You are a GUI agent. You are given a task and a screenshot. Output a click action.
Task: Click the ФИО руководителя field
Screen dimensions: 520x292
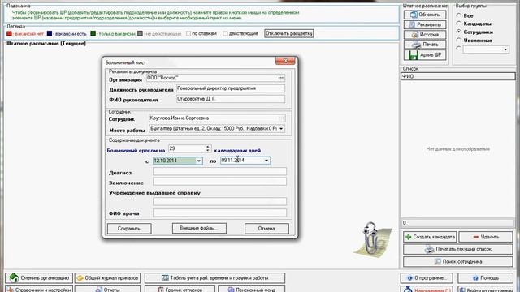click(x=231, y=99)
